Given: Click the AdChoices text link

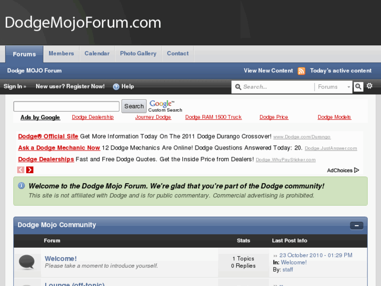Looking at the screenshot, I should point(340,171).
